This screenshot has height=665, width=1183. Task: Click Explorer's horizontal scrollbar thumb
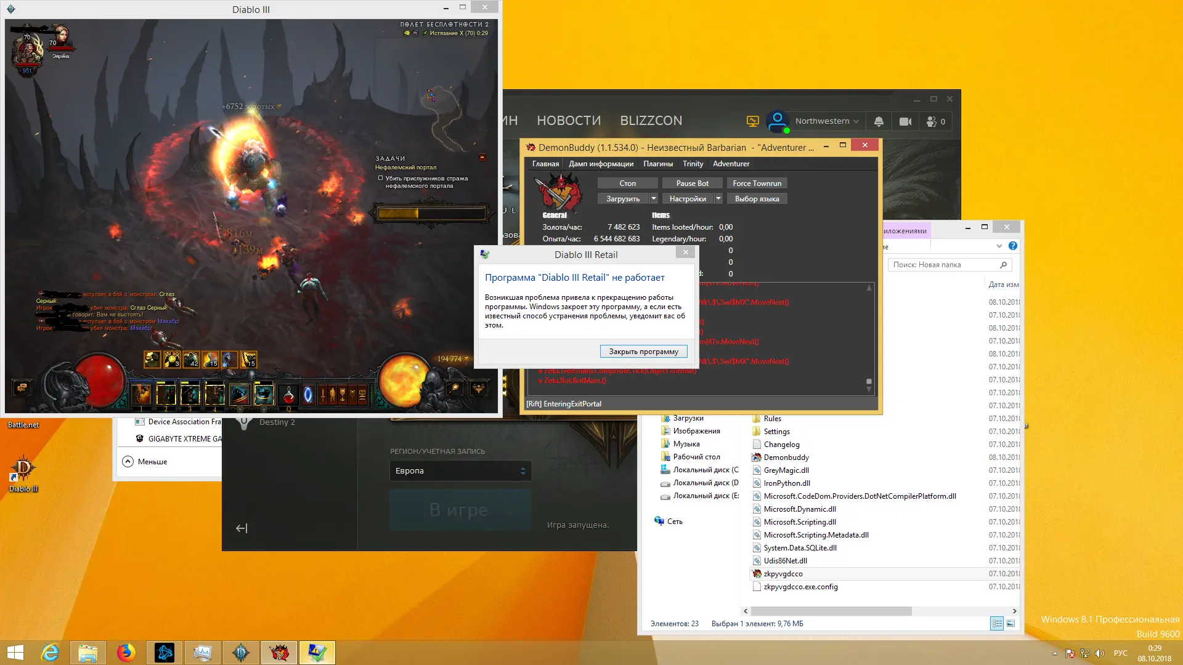click(x=831, y=611)
